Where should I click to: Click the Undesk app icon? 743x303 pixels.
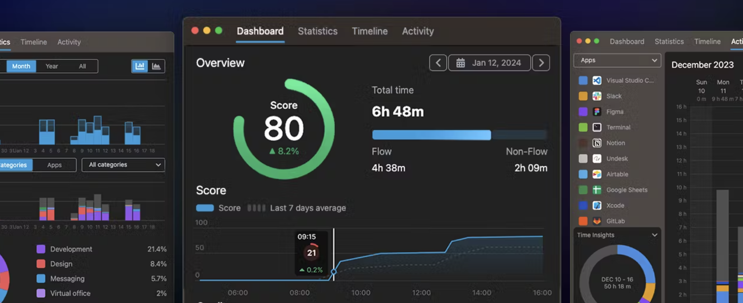597,159
